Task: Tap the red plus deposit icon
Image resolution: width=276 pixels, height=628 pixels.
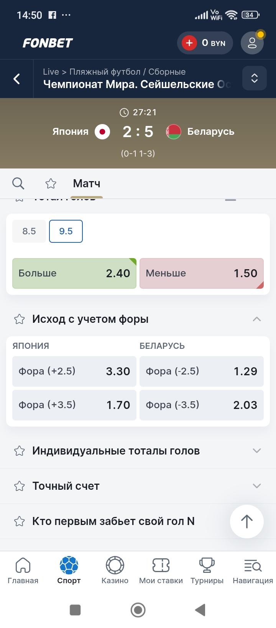Action: tap(189, 43)
